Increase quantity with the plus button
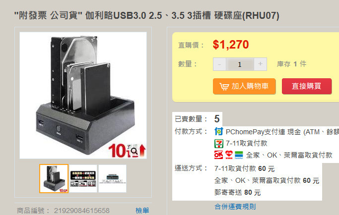Viewport: 339px width, 215px height. [260, 64]
